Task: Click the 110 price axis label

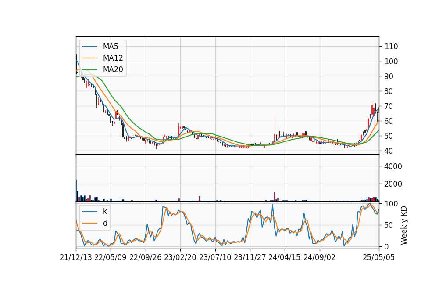Action: tap(391, 47)
